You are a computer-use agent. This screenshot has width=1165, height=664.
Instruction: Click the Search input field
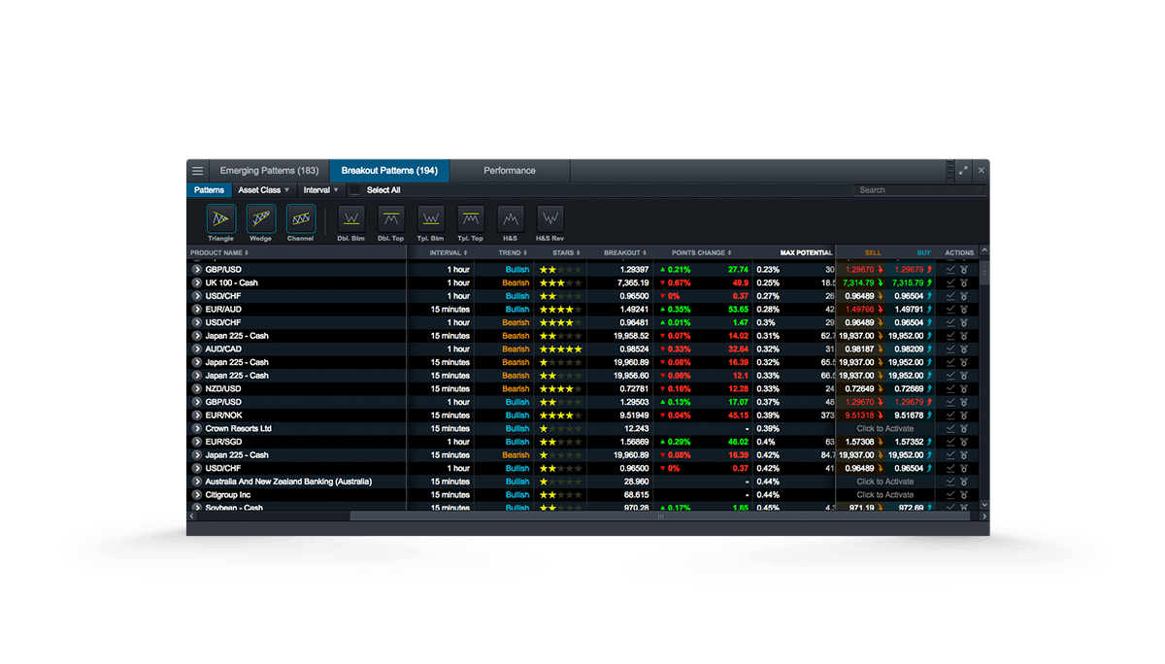point(918,190)
